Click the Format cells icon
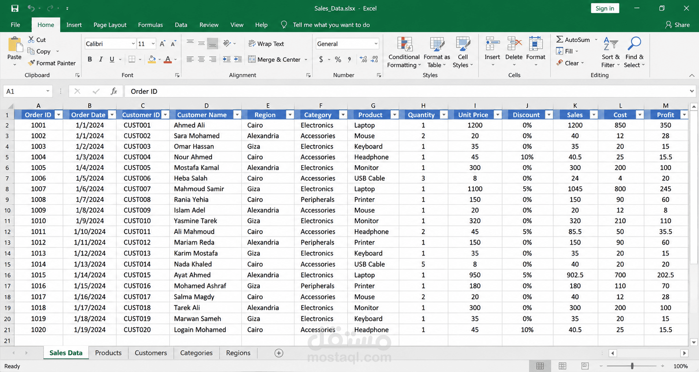 535,44
